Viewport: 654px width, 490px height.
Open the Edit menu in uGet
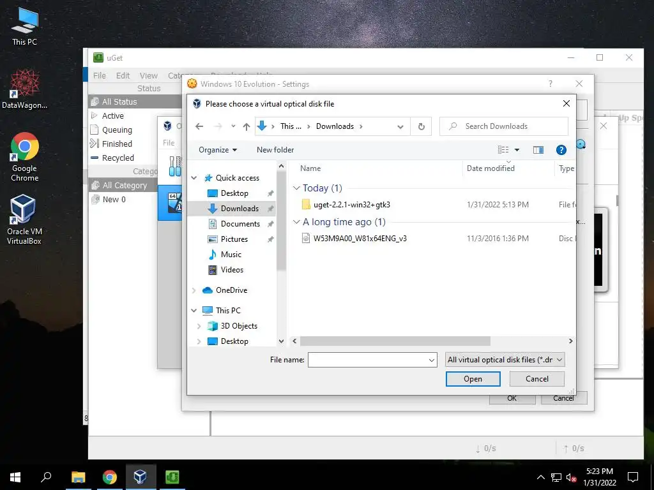[x=123, y=75]
